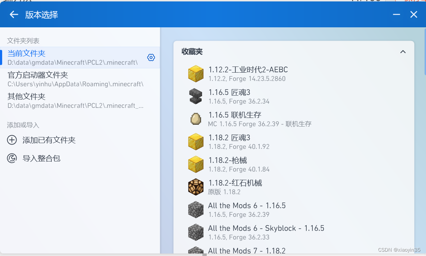
Task: Select 官方启动器文件夹
Action: [x=80, y=79]
